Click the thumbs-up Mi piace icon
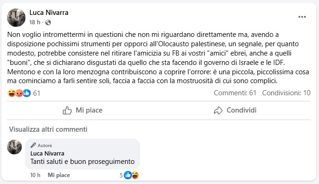The width and height of the screenshot is (319, 184). [x=67, y=110]
